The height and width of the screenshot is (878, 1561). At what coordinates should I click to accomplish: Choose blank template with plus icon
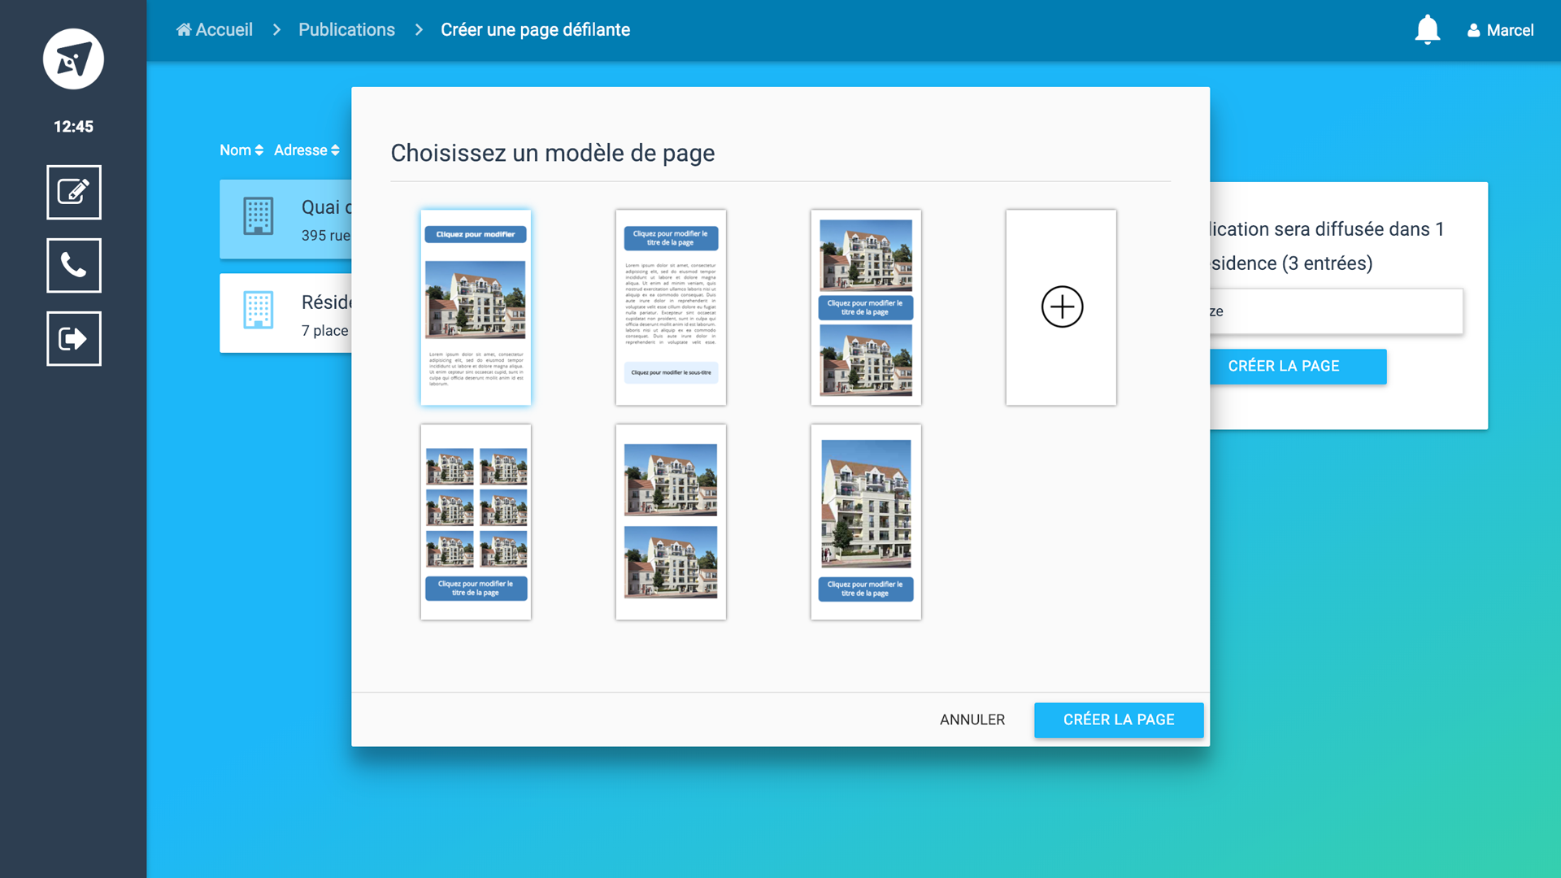[1061, 307]
